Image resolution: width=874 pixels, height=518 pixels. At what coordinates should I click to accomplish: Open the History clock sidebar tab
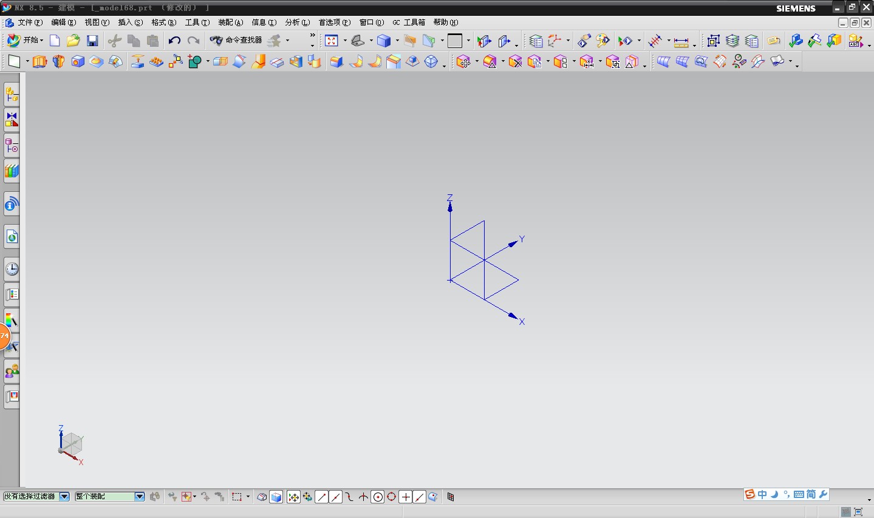click(12, 268)
